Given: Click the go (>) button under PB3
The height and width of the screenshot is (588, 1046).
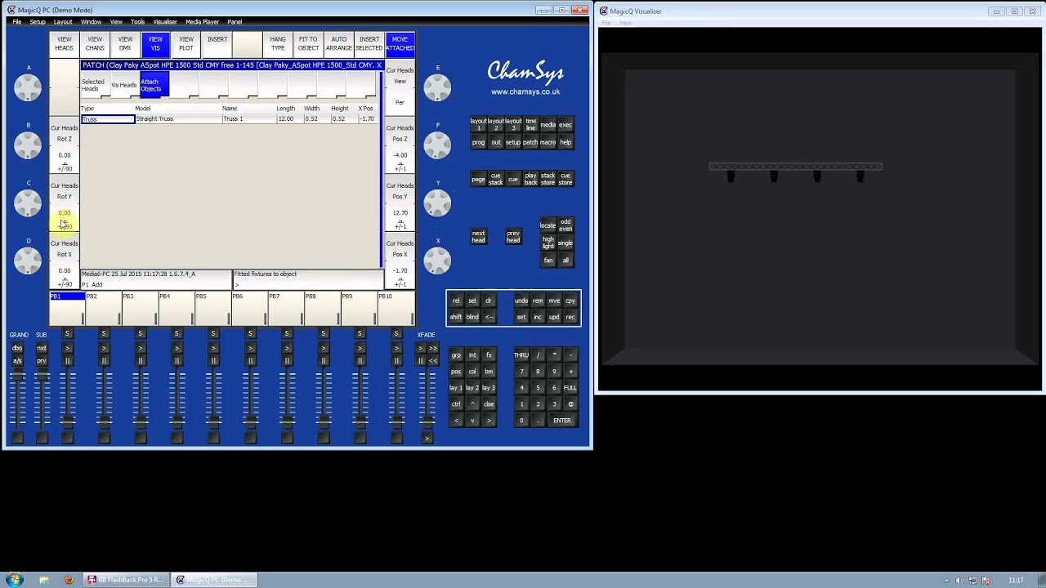Looking at the screenshot, I should 141,348.
